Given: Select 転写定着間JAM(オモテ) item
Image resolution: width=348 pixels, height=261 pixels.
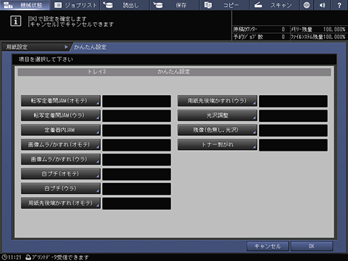Looking at the screenshot, I should (61, 101).
